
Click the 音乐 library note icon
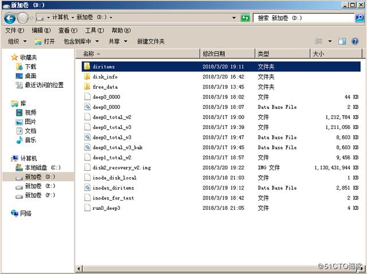pyautogui.click(x=19, y=140)
